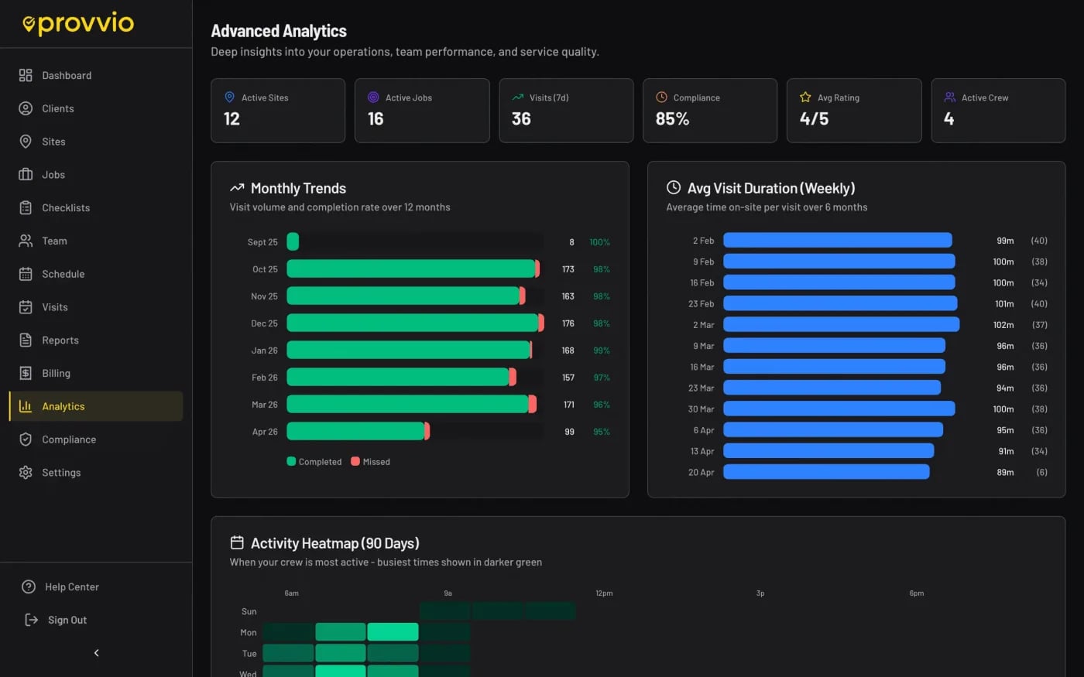This screenshot has width=1084, height=677.
Task: Open the Compliance page
Action: 96,439
